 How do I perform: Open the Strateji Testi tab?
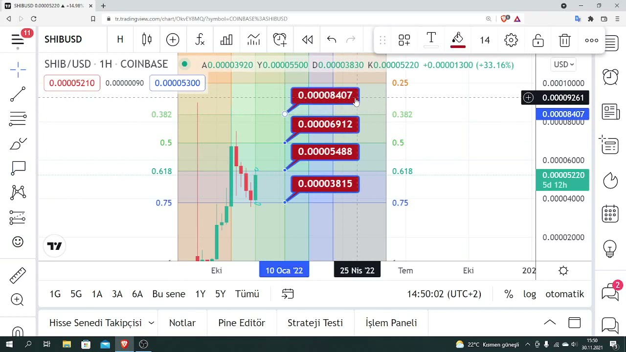coord(315,323)
